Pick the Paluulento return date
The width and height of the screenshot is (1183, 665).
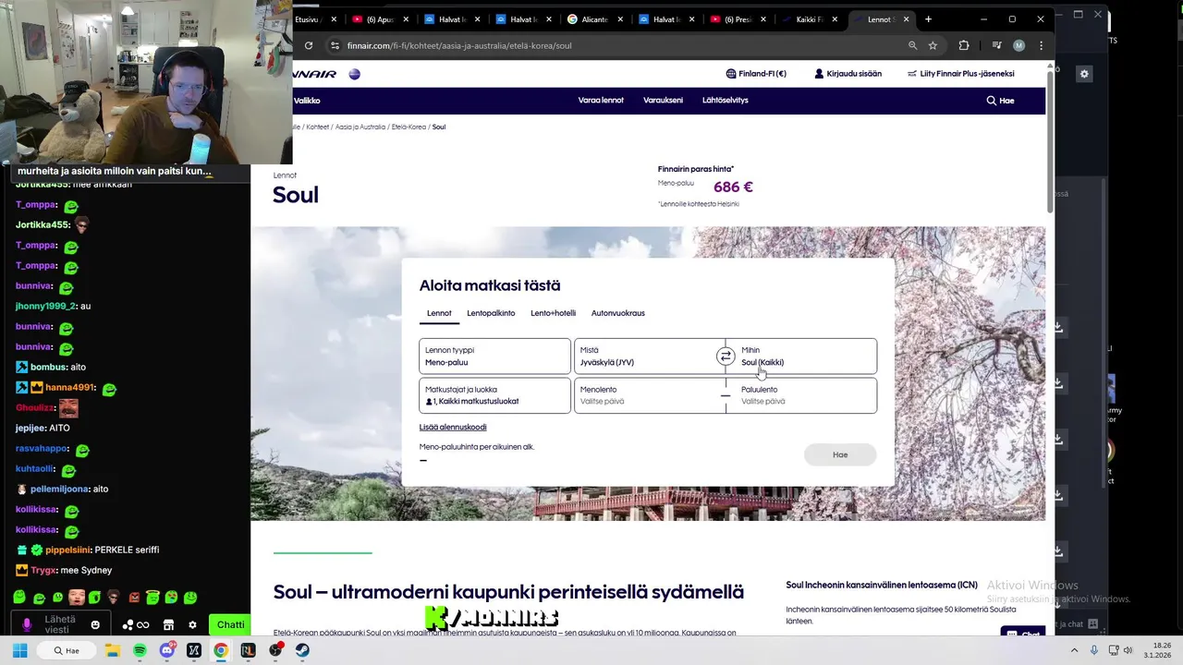point(801,395)
